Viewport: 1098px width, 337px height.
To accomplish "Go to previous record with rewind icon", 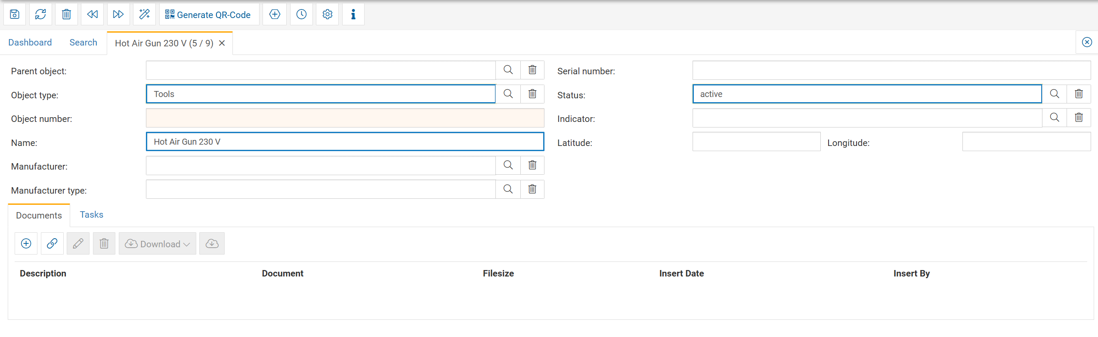I will [92, 15].
